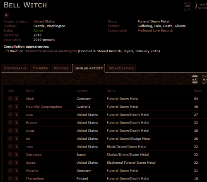Open the Hebrew-named band page
The height and width of the screenshot is (182, 207).
tap(29, 147)
